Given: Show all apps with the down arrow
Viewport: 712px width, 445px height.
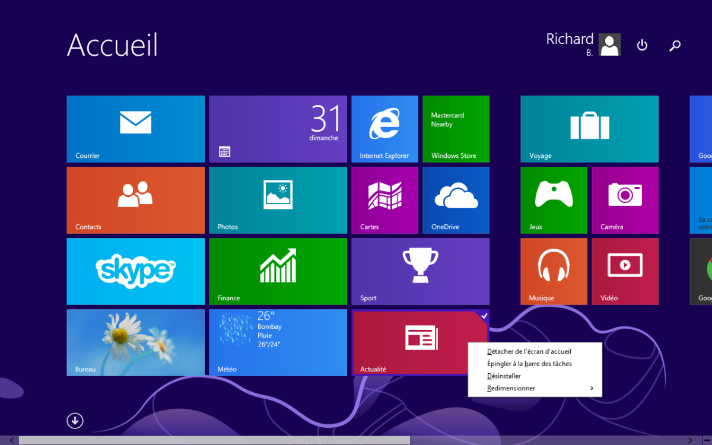Looking at the screenshot, I should pyautogui.click(x=75, y=421).
